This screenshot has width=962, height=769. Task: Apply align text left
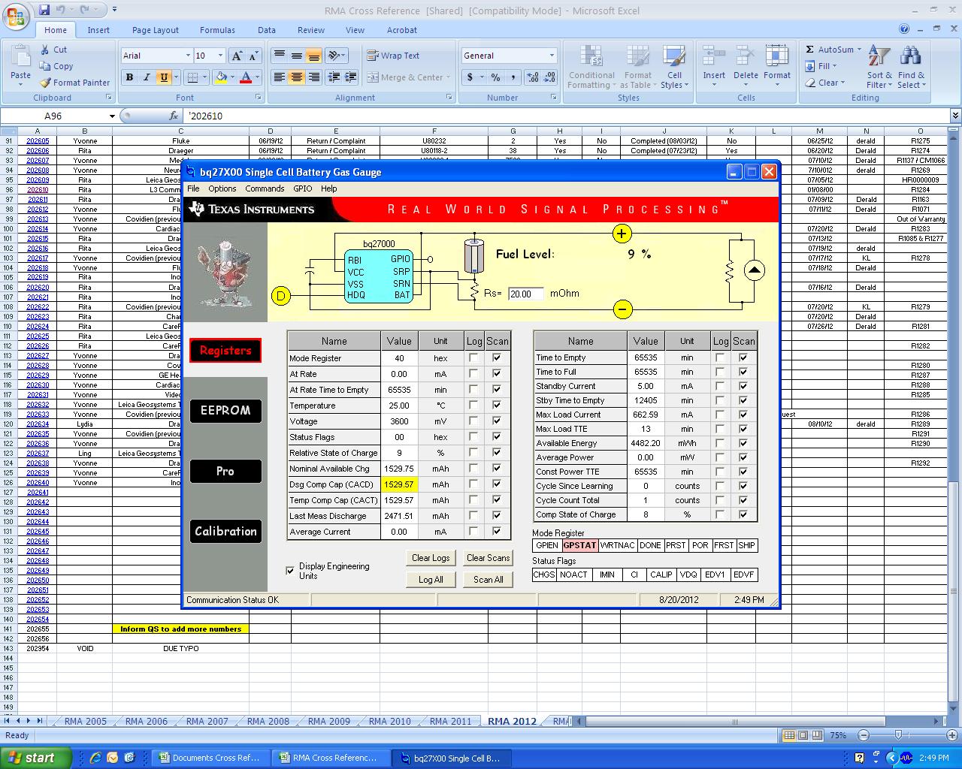click(x=279, y=77)
